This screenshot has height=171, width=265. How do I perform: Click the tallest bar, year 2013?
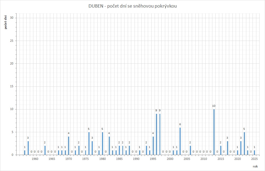pyautogui.click(x=214, y=132)
